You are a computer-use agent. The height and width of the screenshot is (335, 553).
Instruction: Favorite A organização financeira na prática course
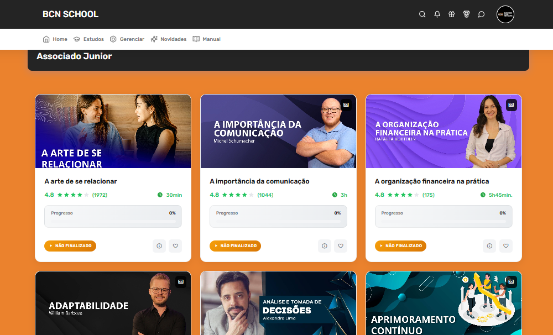[506, 246]
